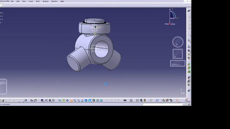Image resolution: width=230 pixels, height=129 pixels.
Task: Click the folder icon at bottom toolbar start
Action: pyautogui.click(x=3, y=100)
